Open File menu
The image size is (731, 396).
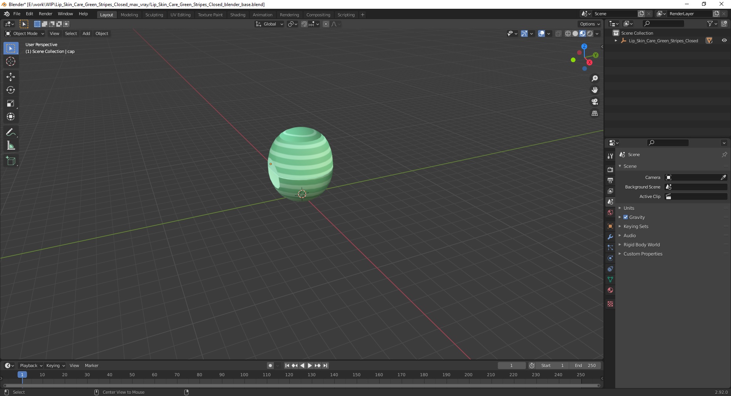point(17,14)
